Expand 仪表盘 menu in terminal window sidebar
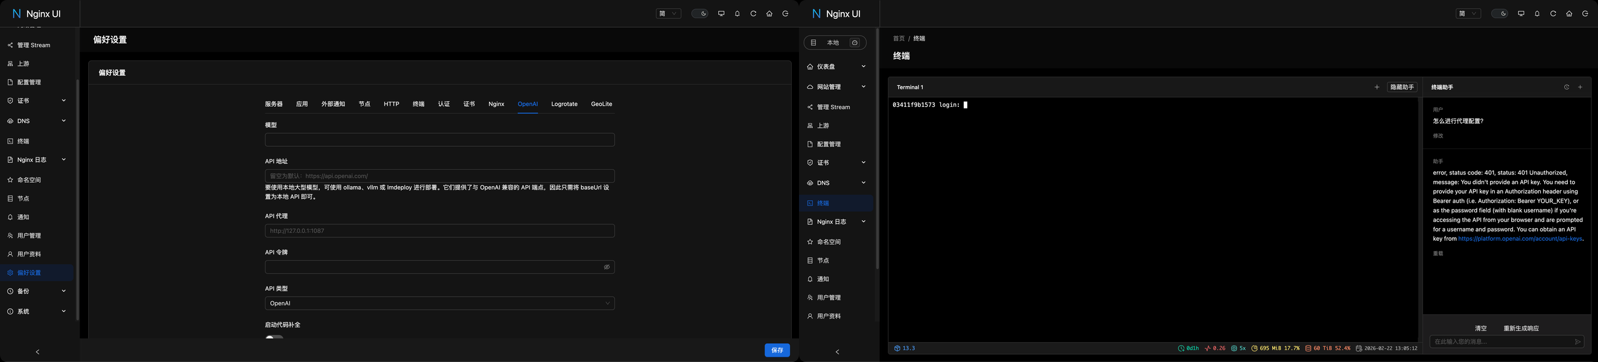Viewport: 1598px width, 362px height. [836, 66]
